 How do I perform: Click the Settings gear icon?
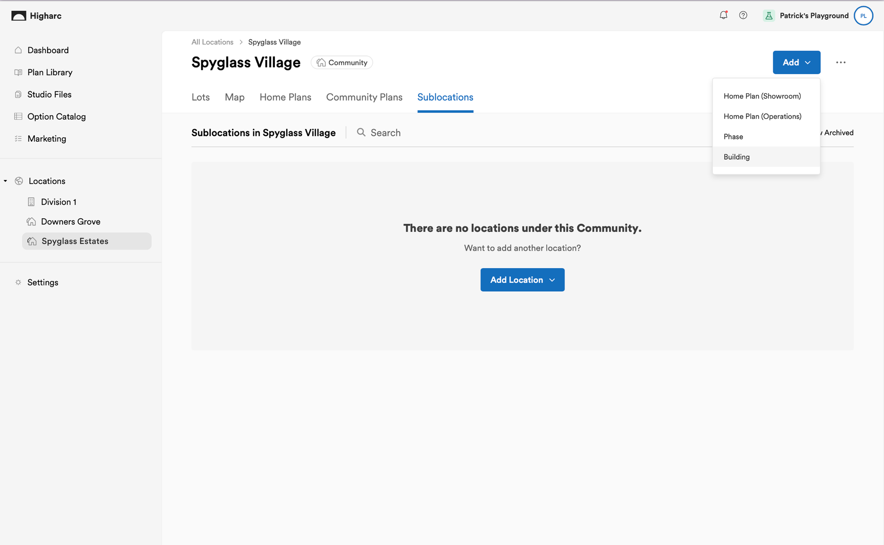pyautogui.click(x=18, y=282)
